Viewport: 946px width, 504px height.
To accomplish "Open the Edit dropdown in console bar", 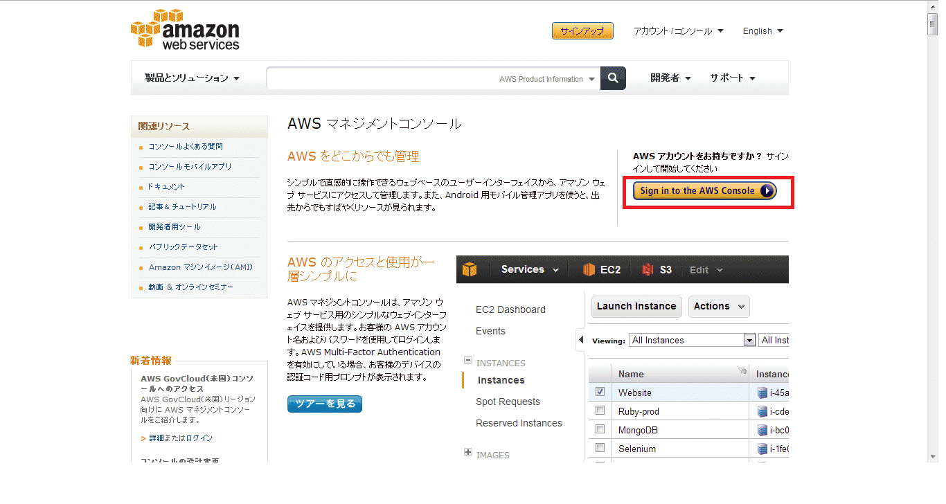I will [706, 270].
